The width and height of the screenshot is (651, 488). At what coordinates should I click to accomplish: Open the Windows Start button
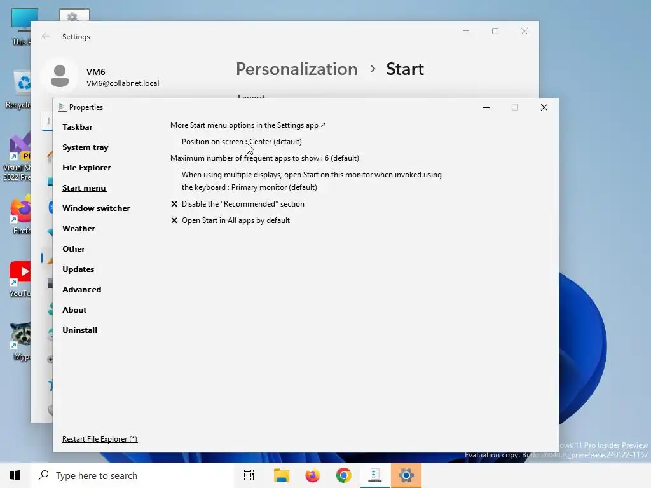click(15, 475)
